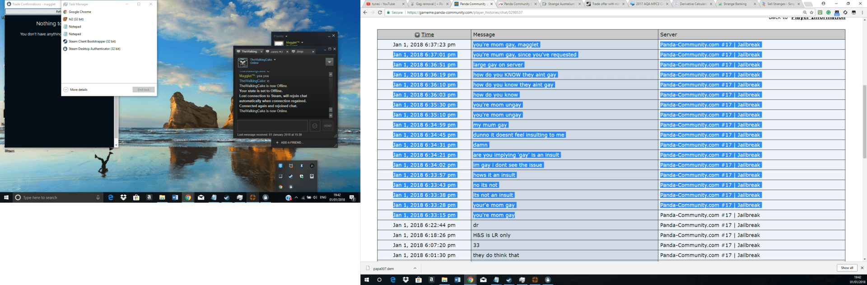Reload the page in Chrome
Image resolution: width=867 pixels, height=285 pixels.
click(x=380, y=13)
